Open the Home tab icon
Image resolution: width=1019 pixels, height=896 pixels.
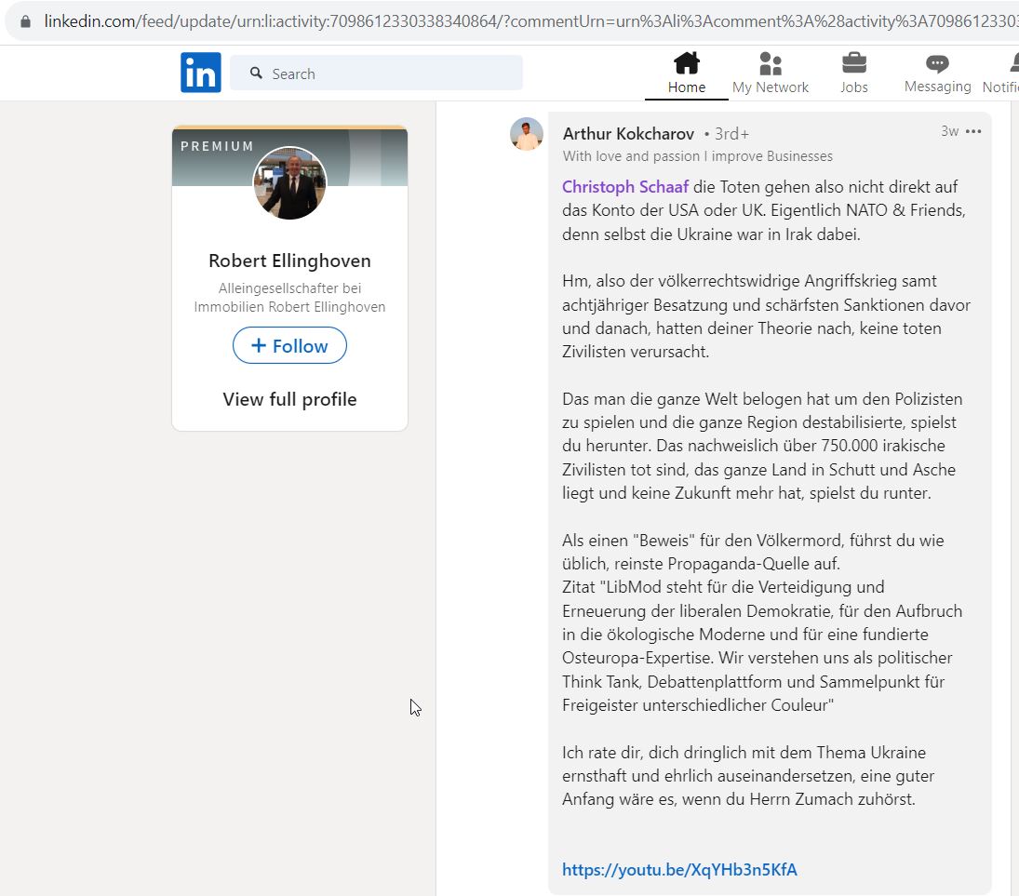686,63
